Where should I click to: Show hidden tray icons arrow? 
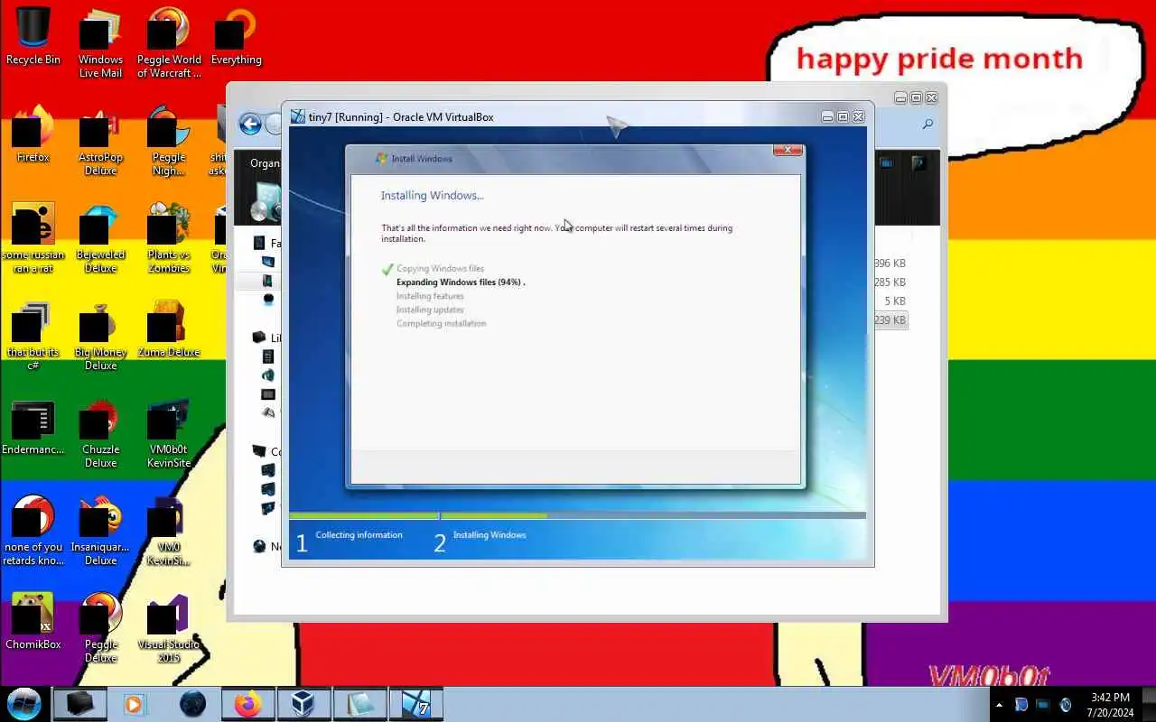coord(999,705)
